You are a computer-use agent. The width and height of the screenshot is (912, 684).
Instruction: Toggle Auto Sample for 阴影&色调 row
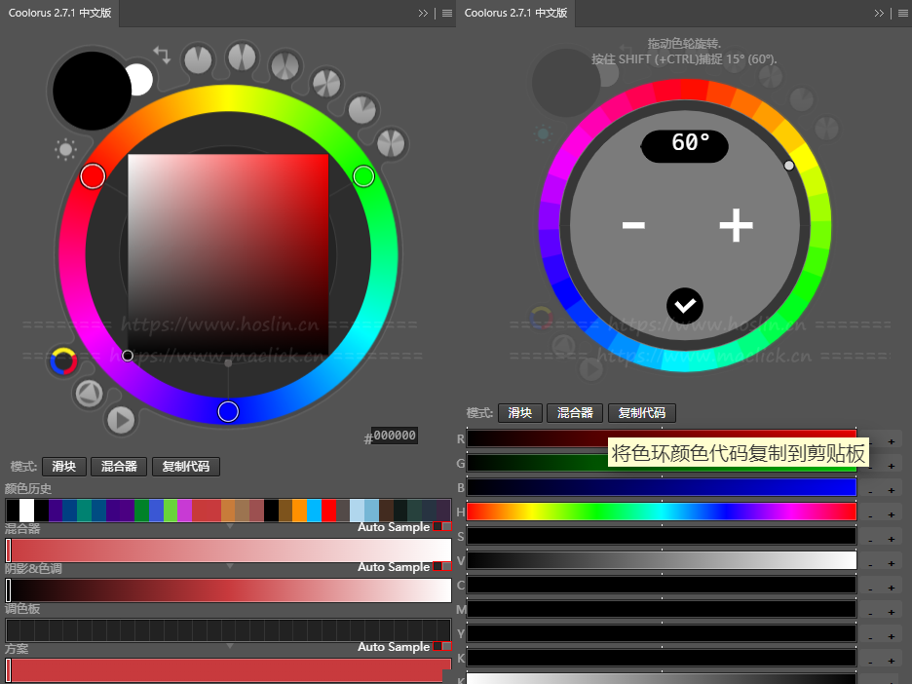click(437, 566)
